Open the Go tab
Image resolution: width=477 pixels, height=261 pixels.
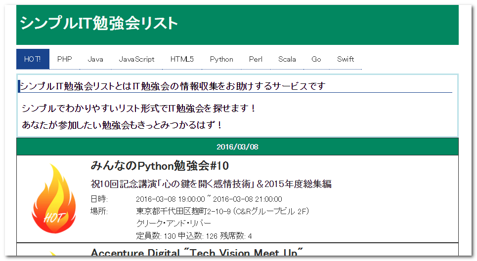click(316, 59)
